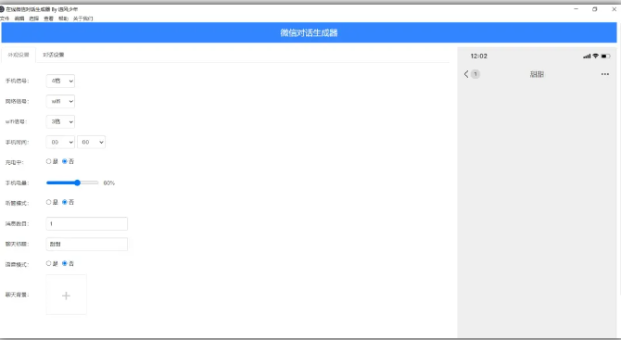Image resolution: width=621 pixels, height=340 pixels.
Task: Click the 聊天标题 text input field
Action: click(87, 245)
